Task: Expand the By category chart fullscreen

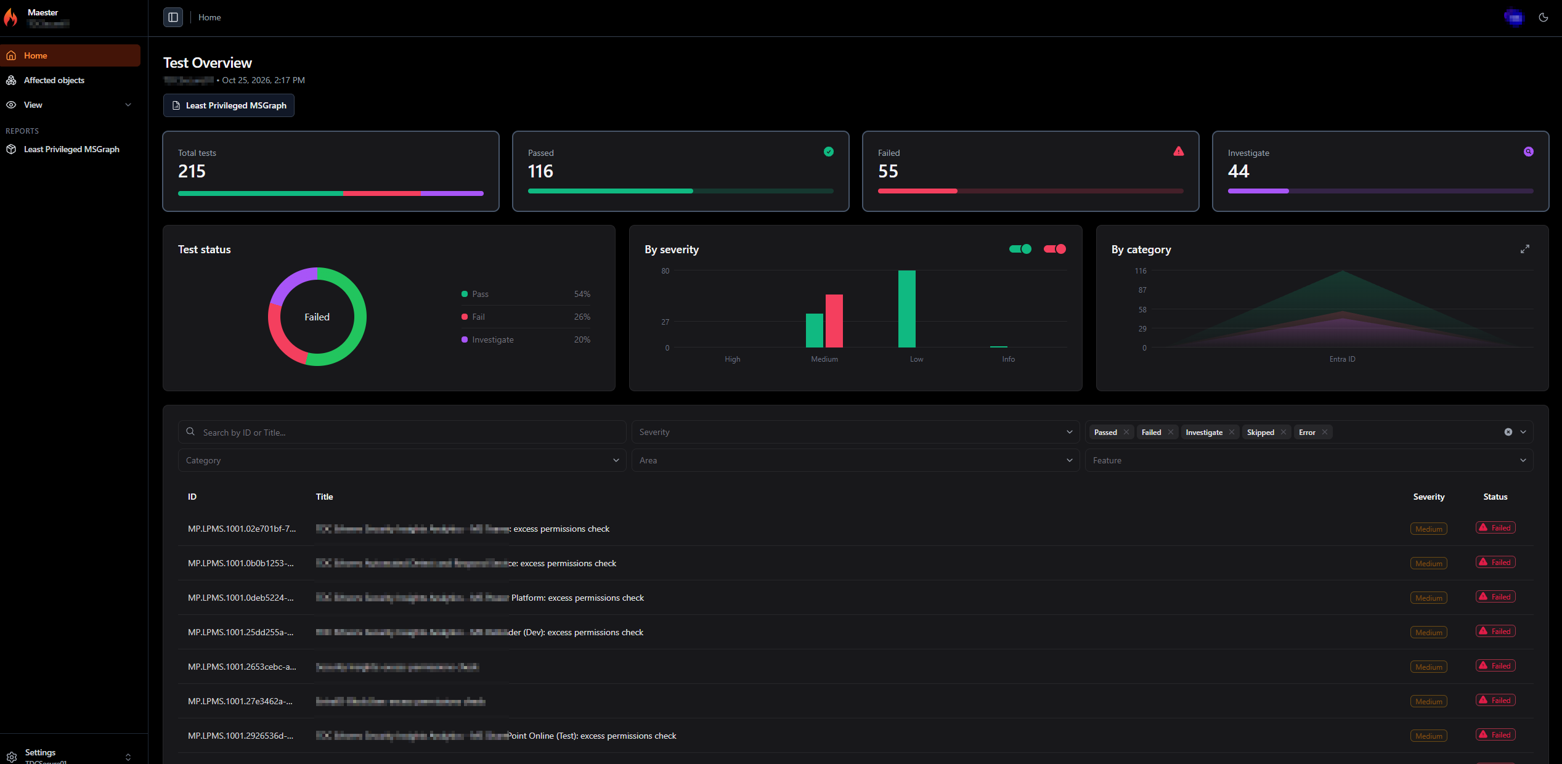Action: tap(1524, 249)
